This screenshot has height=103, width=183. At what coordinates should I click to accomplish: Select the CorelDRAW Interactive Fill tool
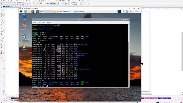coord(1,54)
